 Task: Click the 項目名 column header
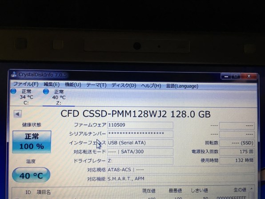(x=44, y=192)
